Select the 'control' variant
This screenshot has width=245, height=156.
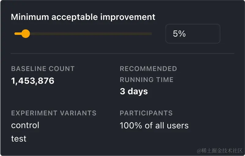pos(25,125)
